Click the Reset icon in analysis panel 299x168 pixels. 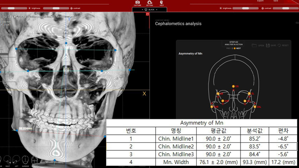coord(280,46)
